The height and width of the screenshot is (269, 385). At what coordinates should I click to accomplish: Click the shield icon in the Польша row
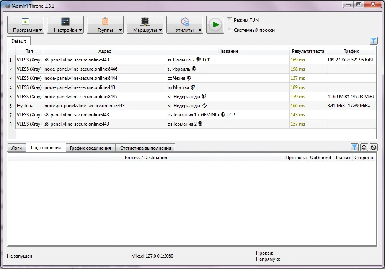(198, 60)
